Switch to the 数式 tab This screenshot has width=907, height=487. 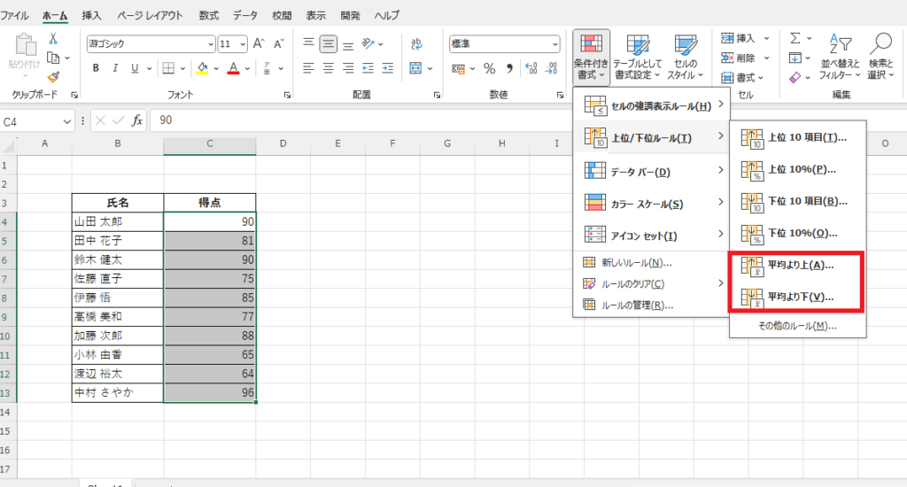click(x=208, y=16)
